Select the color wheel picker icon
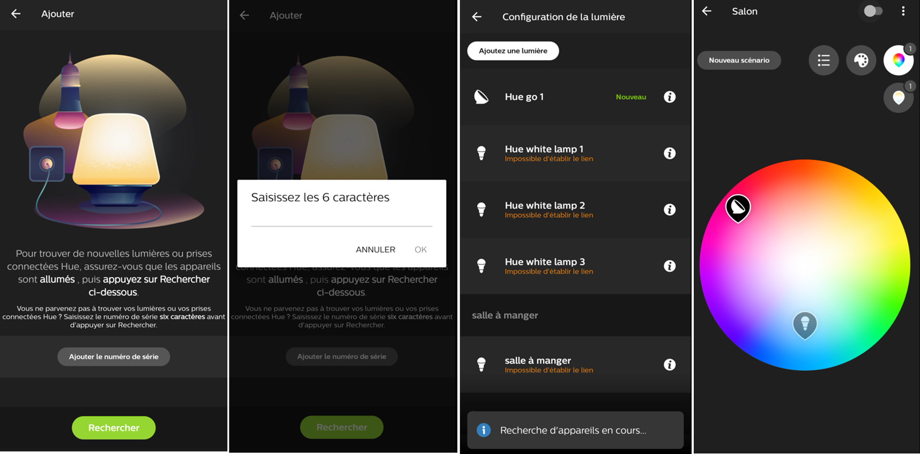The width and height of the screenshot is (920, 454). [899, 60]
